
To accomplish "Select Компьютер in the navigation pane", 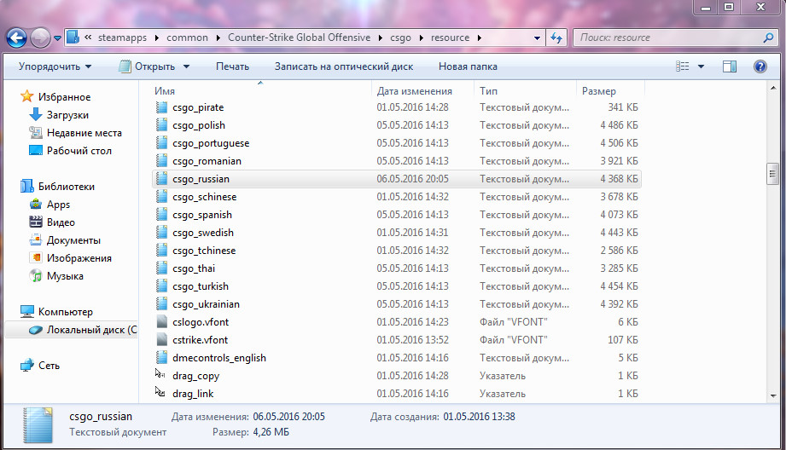I will (65, 312).
